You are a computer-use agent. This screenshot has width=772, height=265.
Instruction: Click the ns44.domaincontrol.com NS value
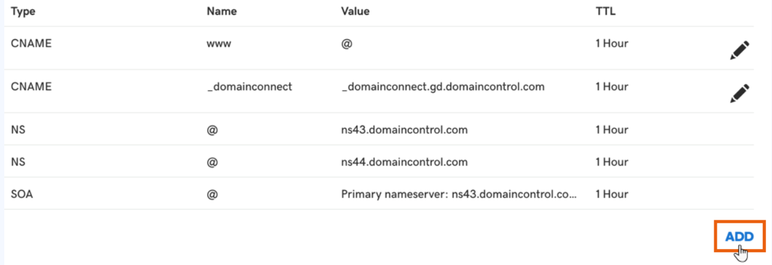(x=404, y=162)
